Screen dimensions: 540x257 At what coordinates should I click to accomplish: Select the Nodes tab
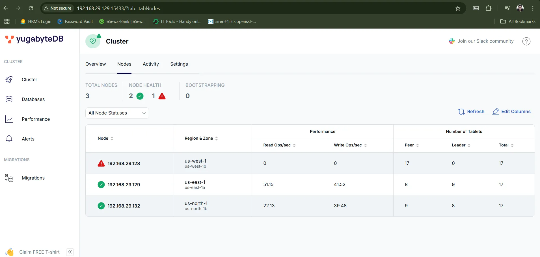coord(124,64)
